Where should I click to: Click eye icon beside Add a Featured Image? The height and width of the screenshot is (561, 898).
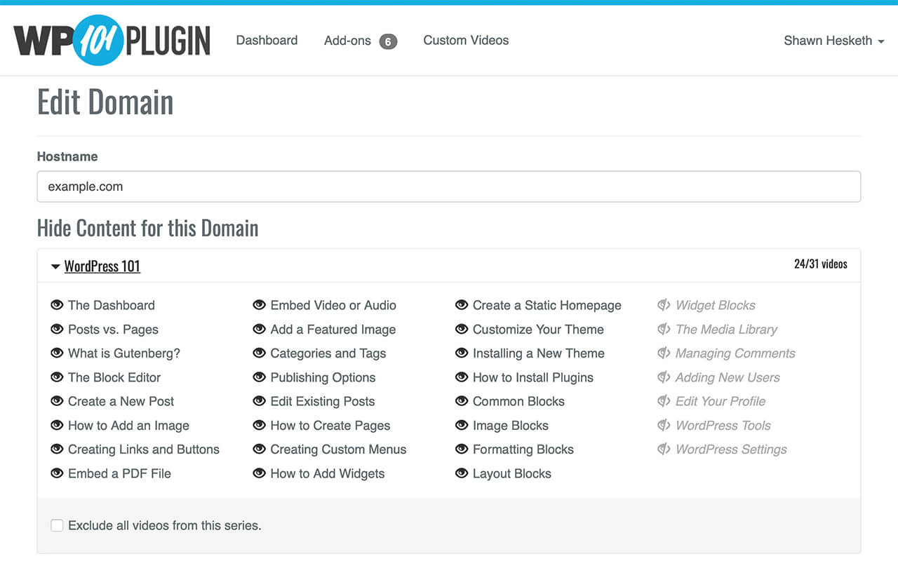tap(260, 330)
